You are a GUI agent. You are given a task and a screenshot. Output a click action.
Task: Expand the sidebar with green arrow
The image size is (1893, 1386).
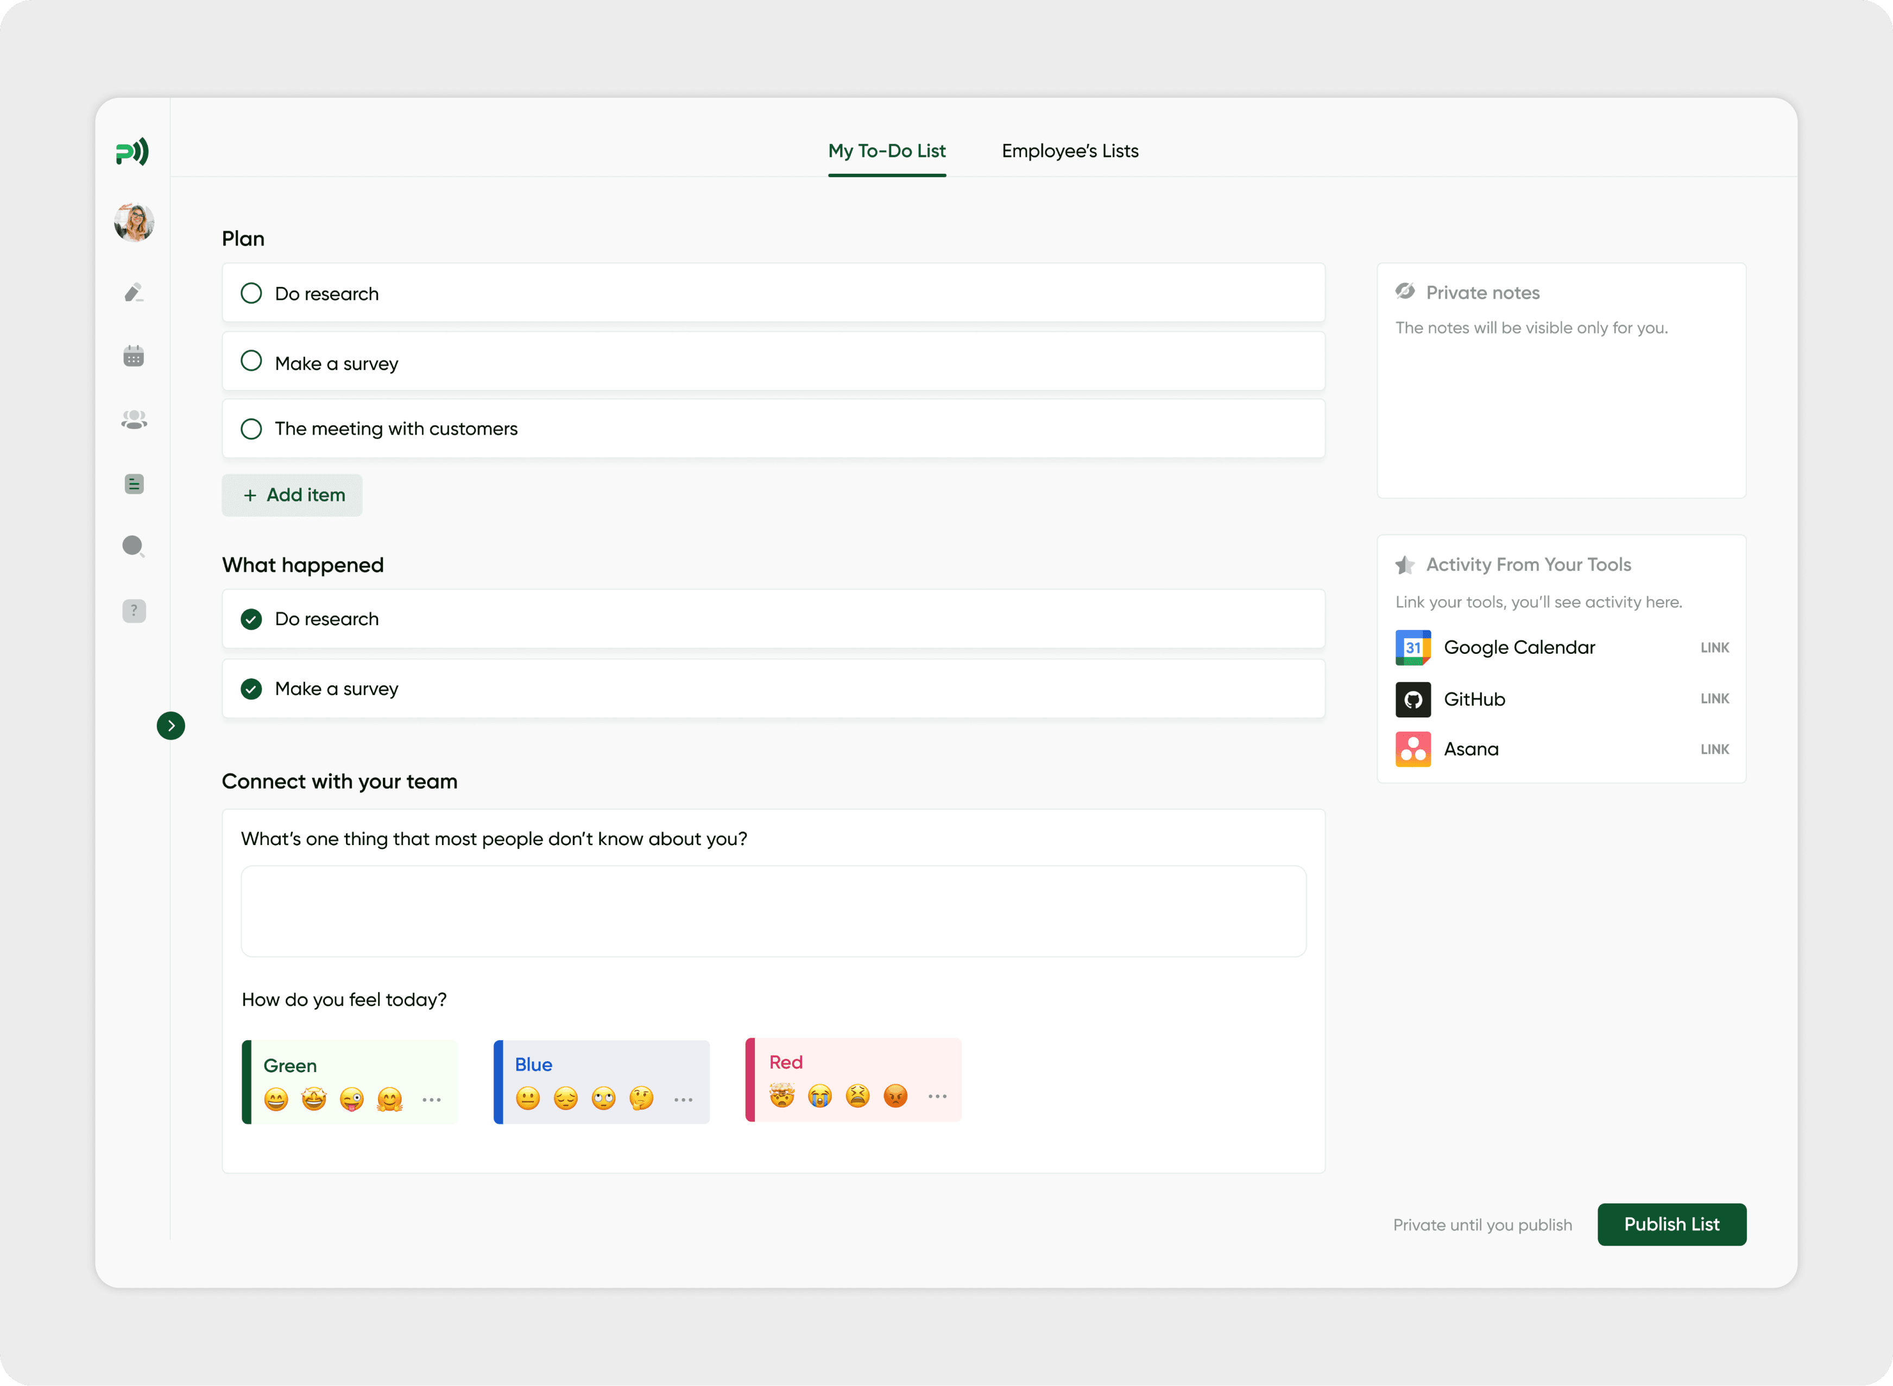click(171, 726)
